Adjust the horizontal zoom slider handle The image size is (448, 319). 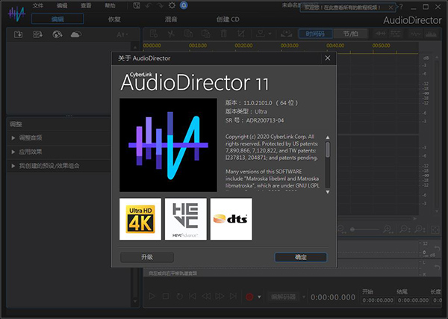click(352, 229)
